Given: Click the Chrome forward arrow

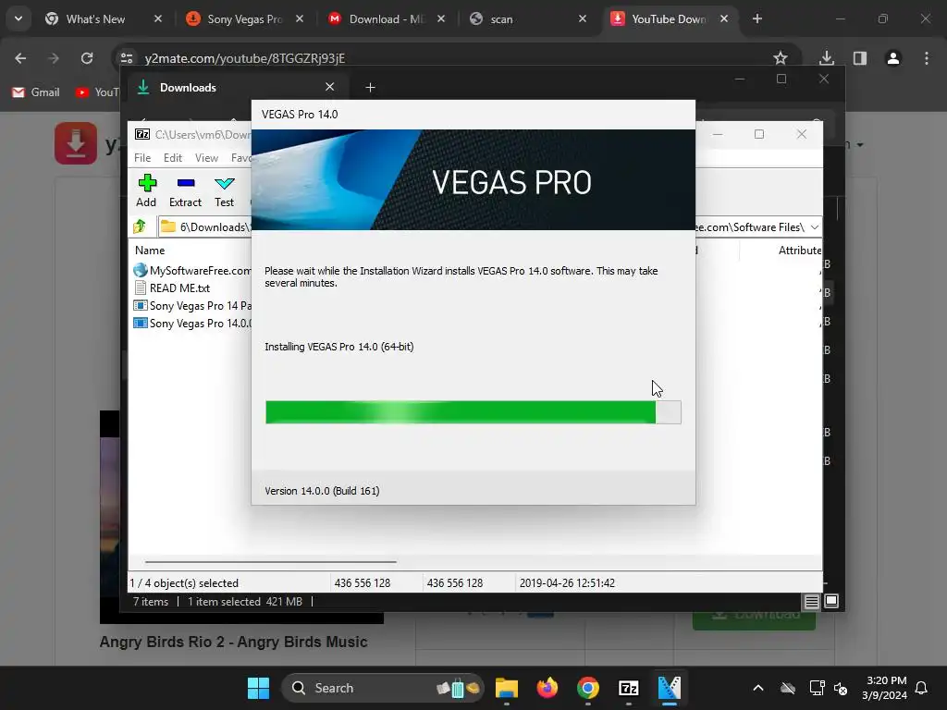Looking at the screenshot, I should tap(54, 58).
